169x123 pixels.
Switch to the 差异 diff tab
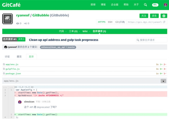pyautogui.click(x=31, y=56)
